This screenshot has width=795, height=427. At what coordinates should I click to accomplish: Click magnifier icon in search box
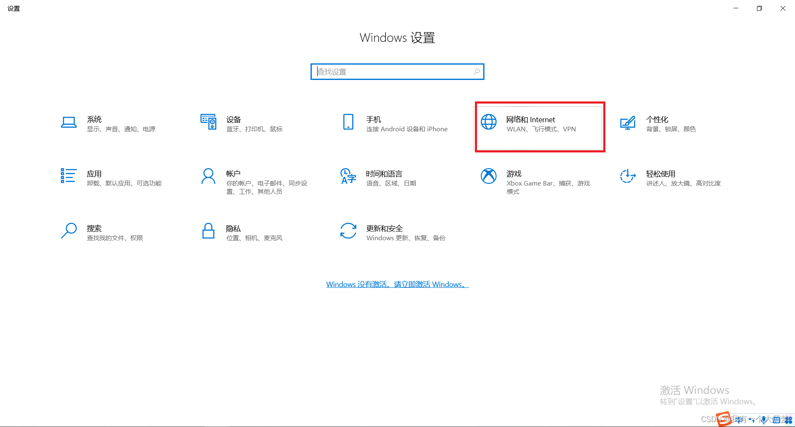pyautogui.click(x=477, y=72)
